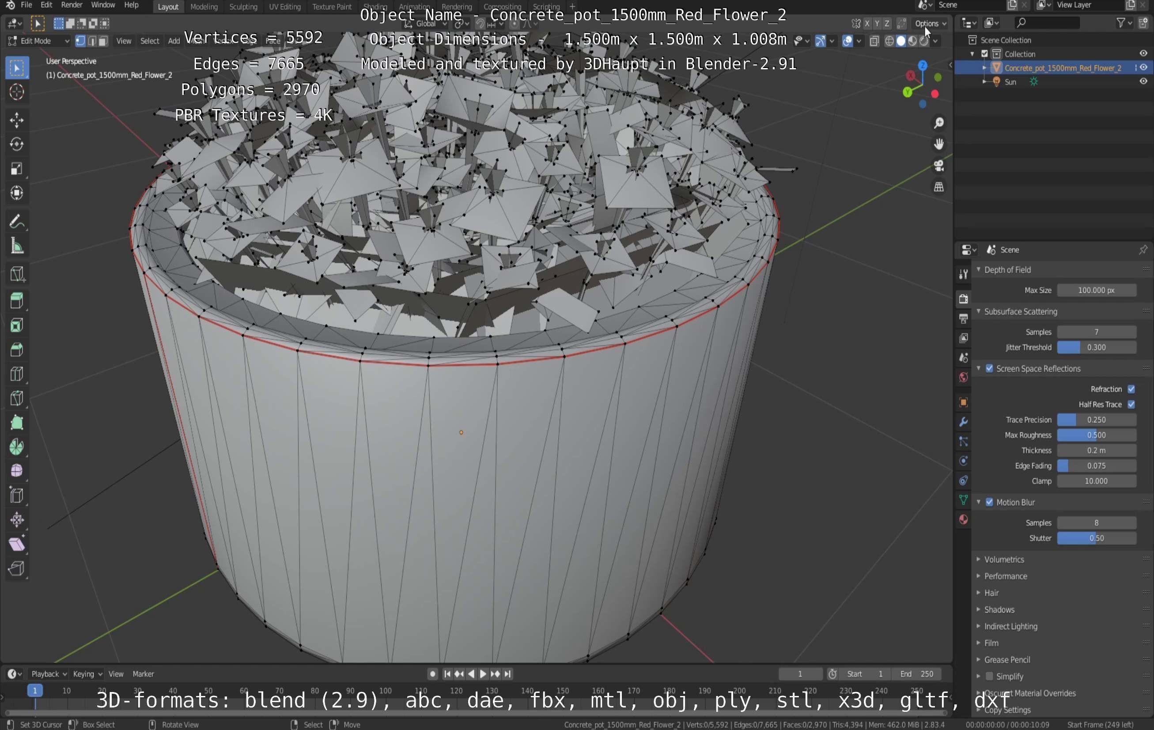Expand the Indirect Lighting panel
Screen dimensions: 1154x730
pos(1010,627)
